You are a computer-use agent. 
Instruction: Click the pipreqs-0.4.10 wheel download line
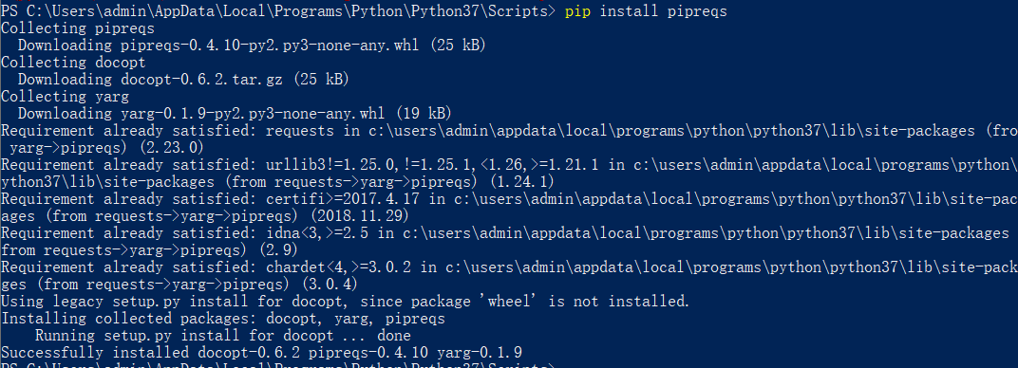pyautogui.click(x=252, y=46)
